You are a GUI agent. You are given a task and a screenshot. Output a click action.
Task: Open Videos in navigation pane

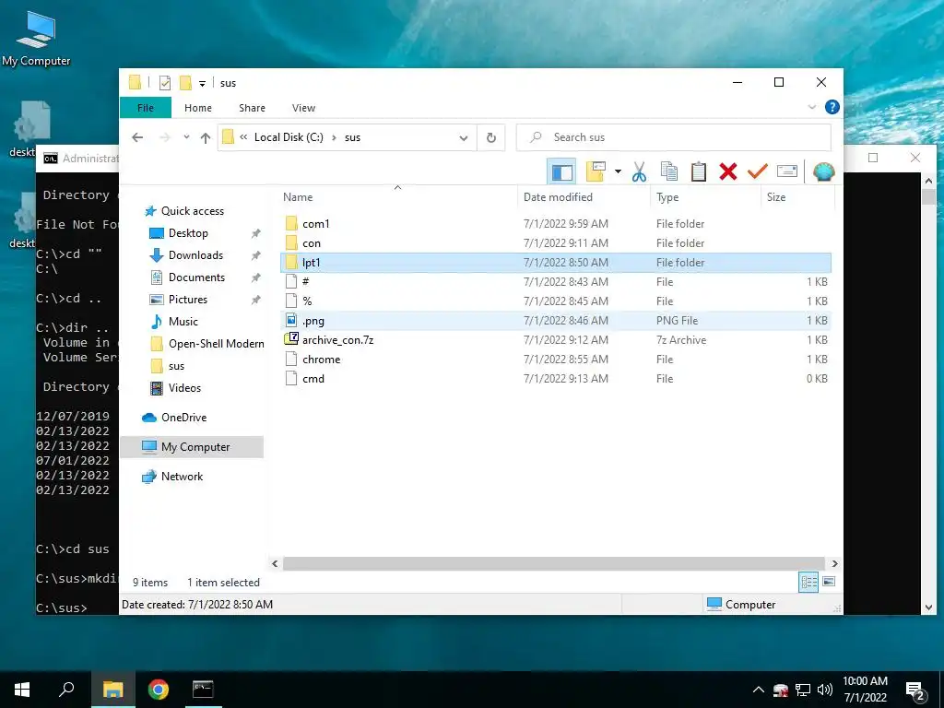click(184, 388)
